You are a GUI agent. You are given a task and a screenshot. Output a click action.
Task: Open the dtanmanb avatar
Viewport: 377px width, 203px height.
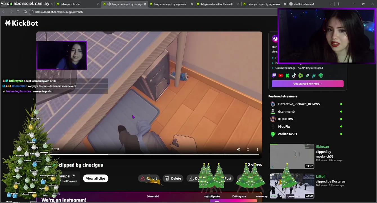point(273,111)
